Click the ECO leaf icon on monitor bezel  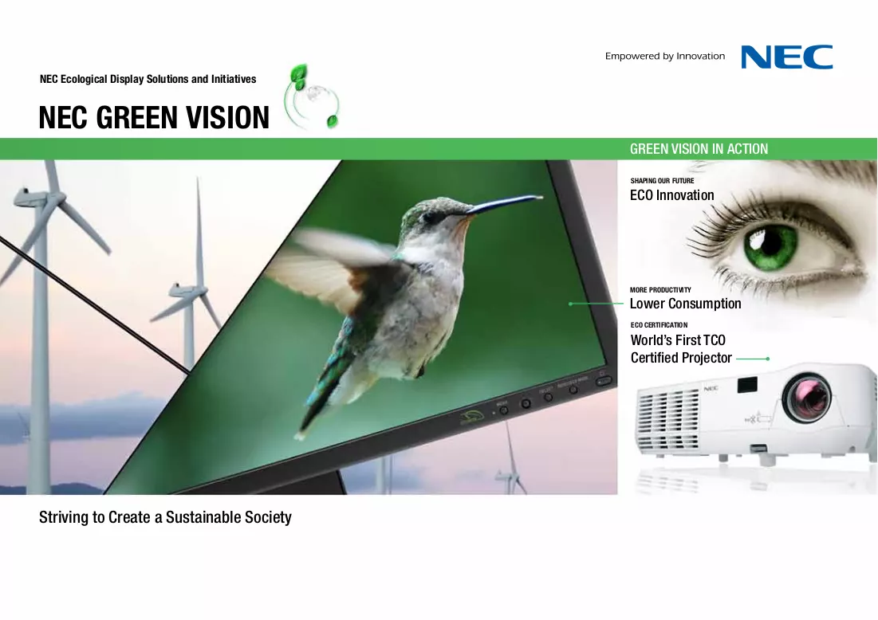tap(470, 417)
